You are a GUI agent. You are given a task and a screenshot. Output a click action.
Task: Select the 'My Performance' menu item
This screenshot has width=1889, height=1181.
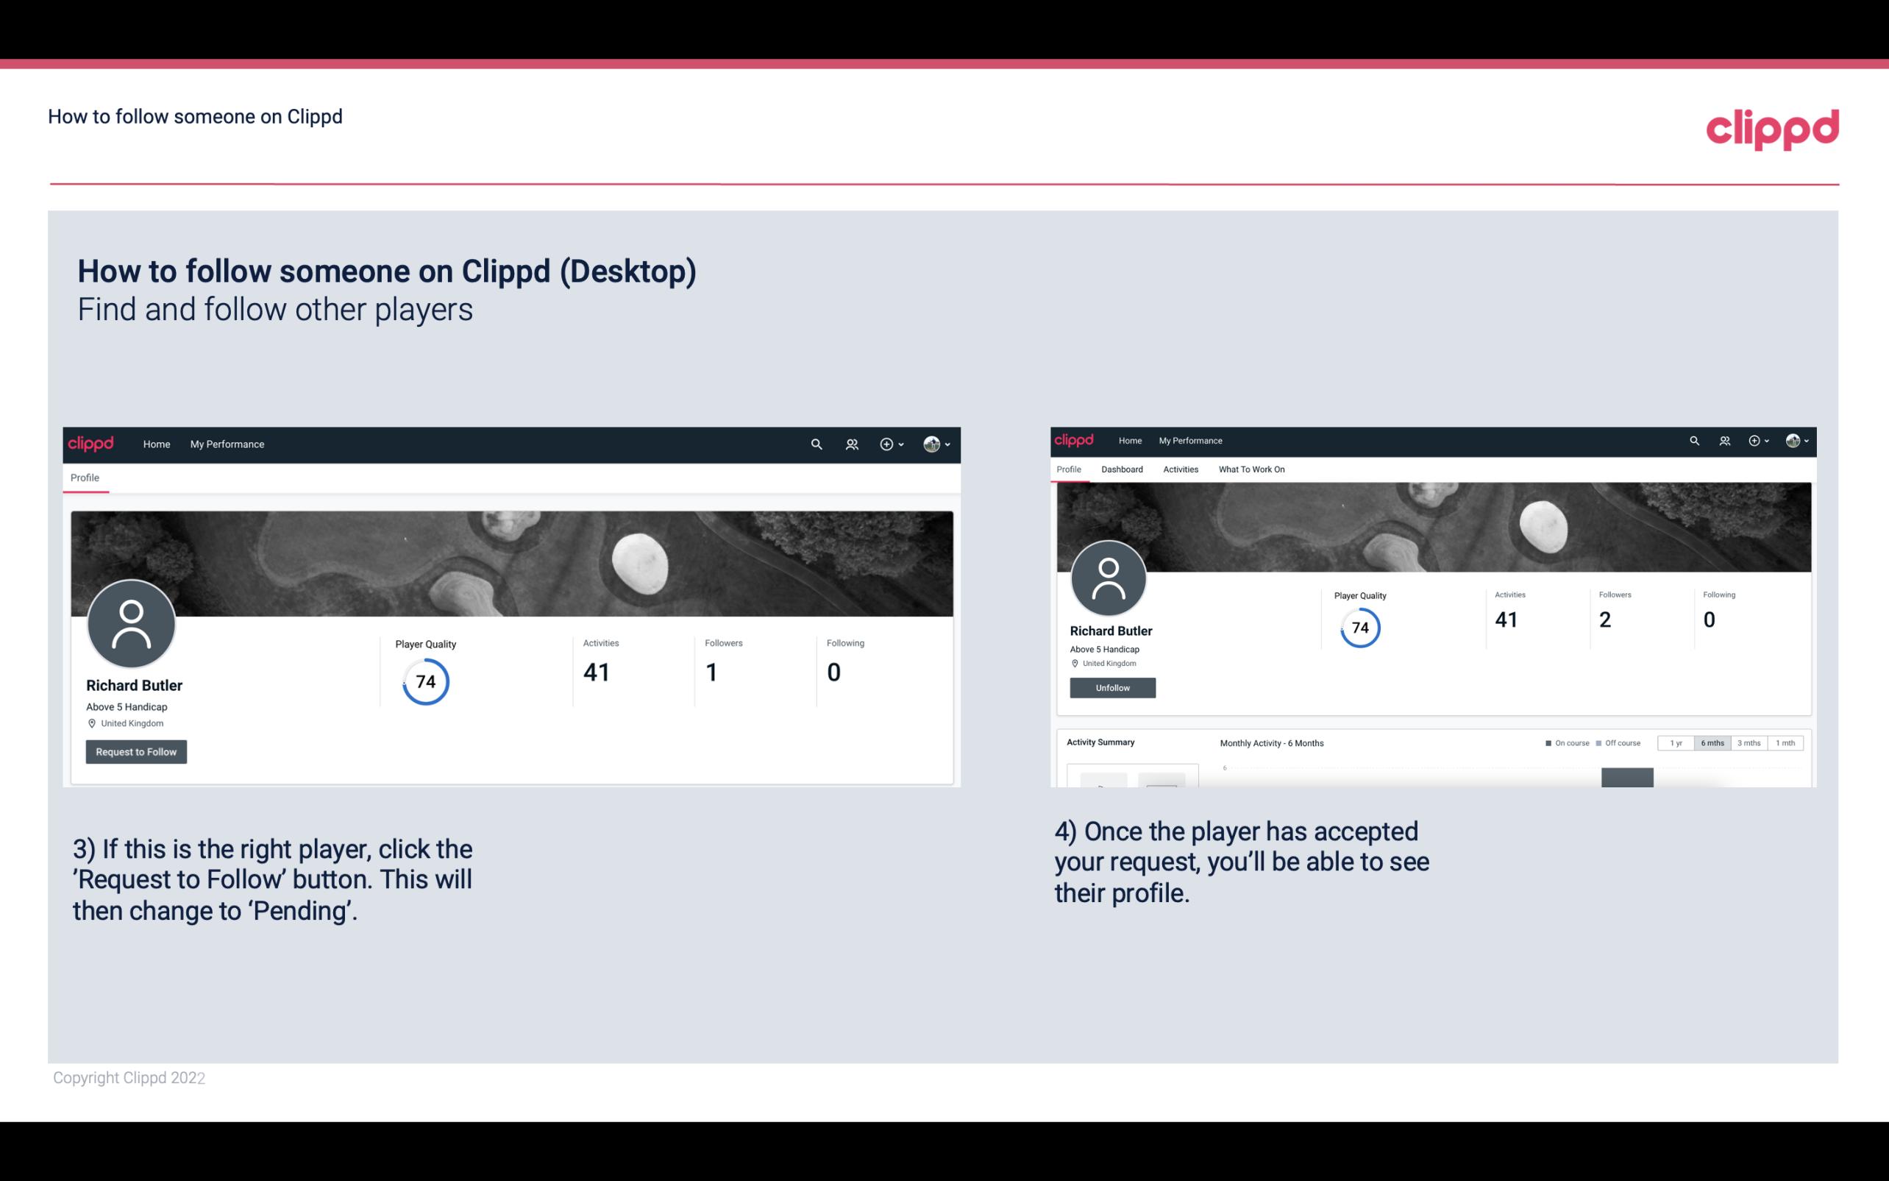click(x=227, y=444)
